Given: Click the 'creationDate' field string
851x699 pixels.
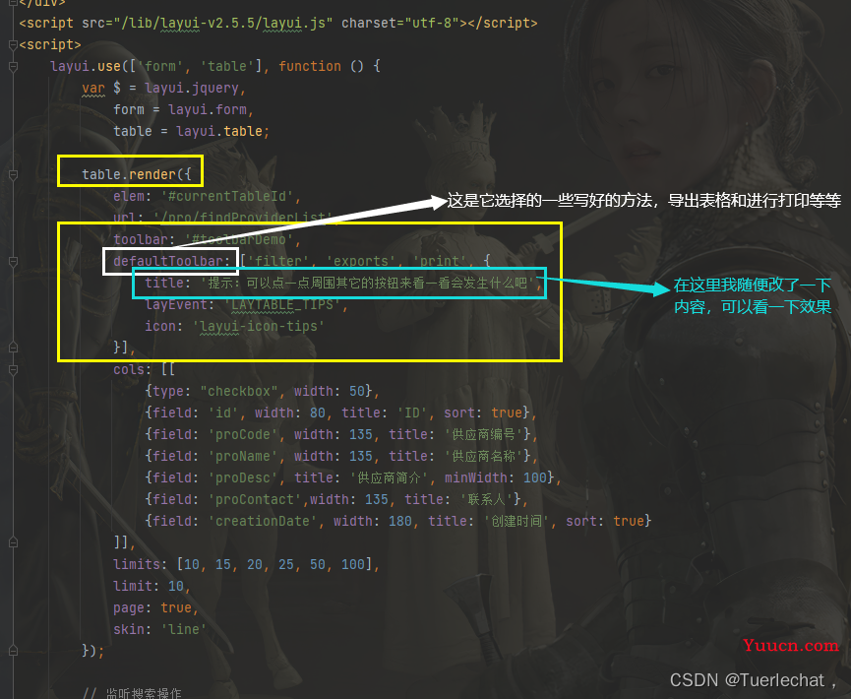Looking at the screenshot, I should 263,522.
